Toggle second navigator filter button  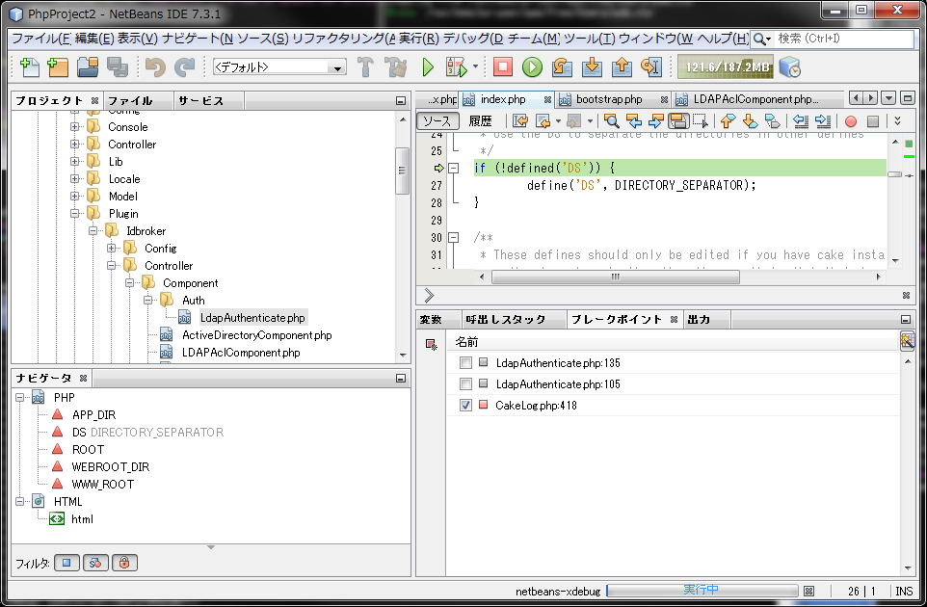(95, 563)
